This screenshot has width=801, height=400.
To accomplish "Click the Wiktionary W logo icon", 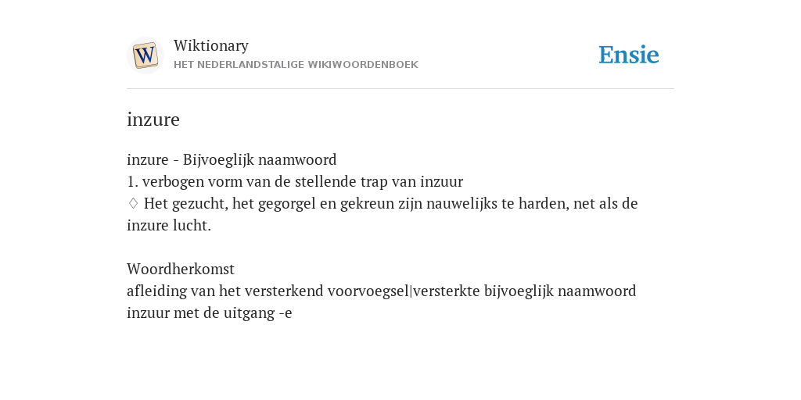I will coord(145,55).
